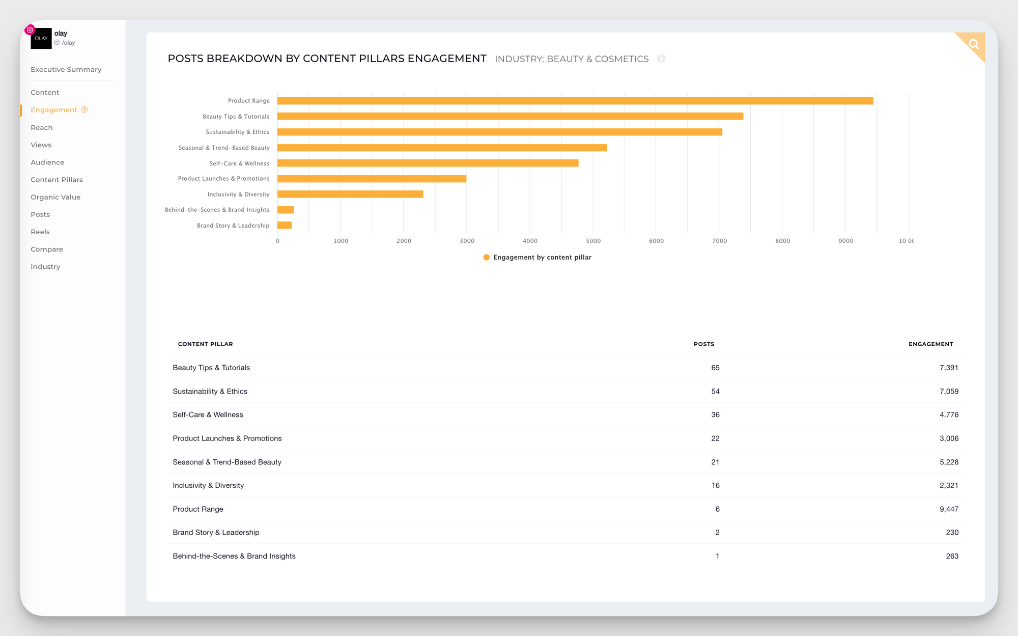
Task: Click the Olay profile logo thumbnail
Action: [41, 39]
